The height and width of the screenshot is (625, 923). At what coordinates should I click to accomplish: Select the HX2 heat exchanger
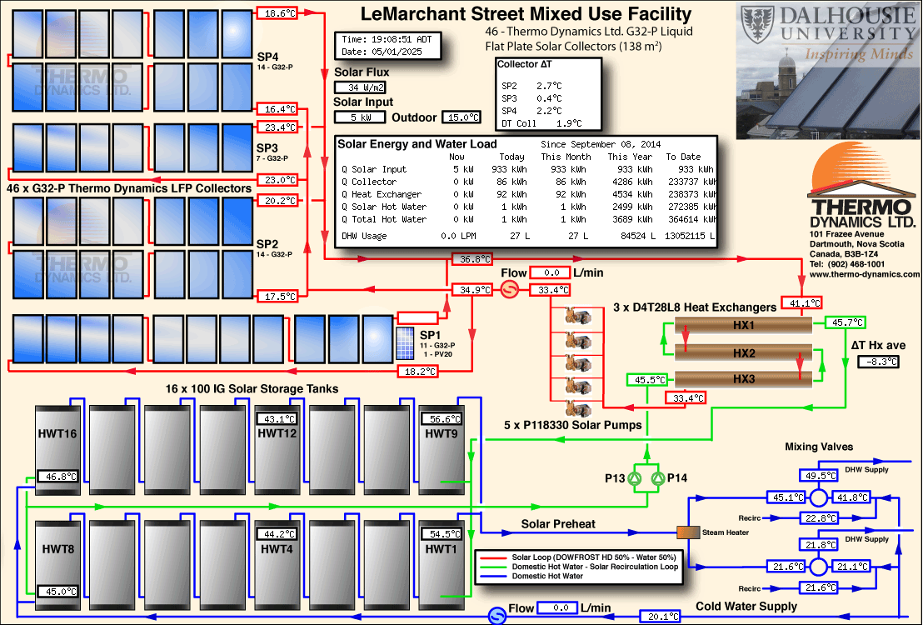pos(743,352)
